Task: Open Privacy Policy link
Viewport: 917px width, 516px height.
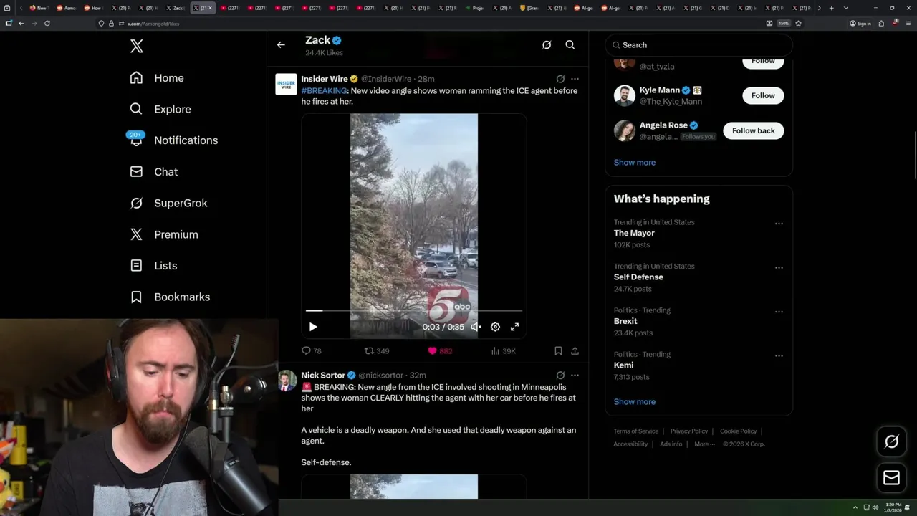Action: point(688,431)
